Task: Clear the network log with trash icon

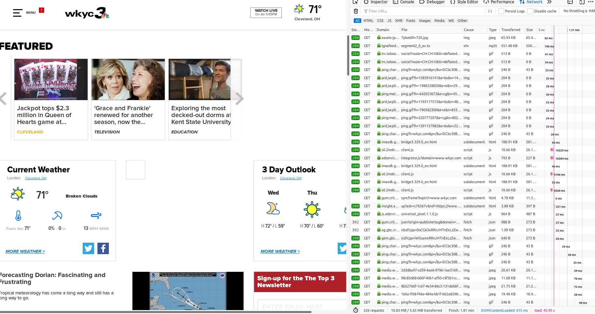Action: pyautogui.click(x=356, y=11)
